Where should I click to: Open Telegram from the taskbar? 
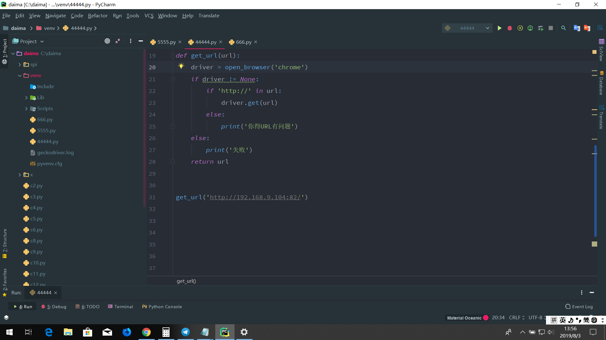click(x=186, y=332)
